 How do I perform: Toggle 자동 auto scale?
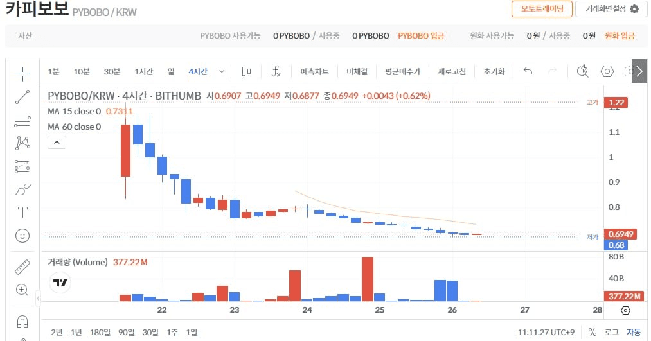click(x=634, y=332)
